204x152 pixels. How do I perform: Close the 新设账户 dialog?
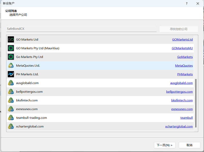click(198, 4)
